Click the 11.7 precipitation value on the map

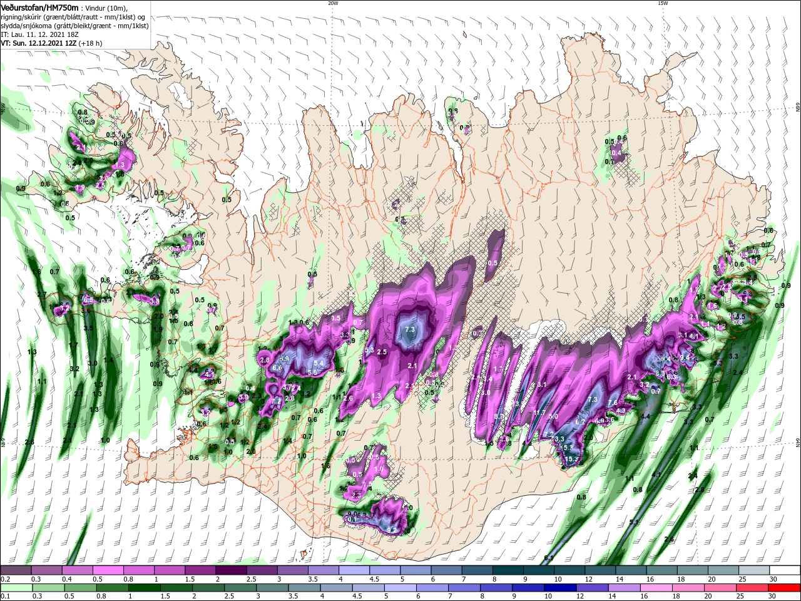click(541, 413)
